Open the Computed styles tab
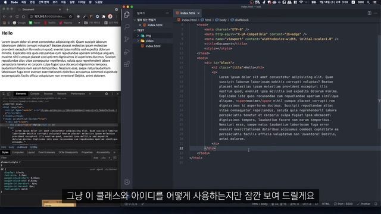 18,152
